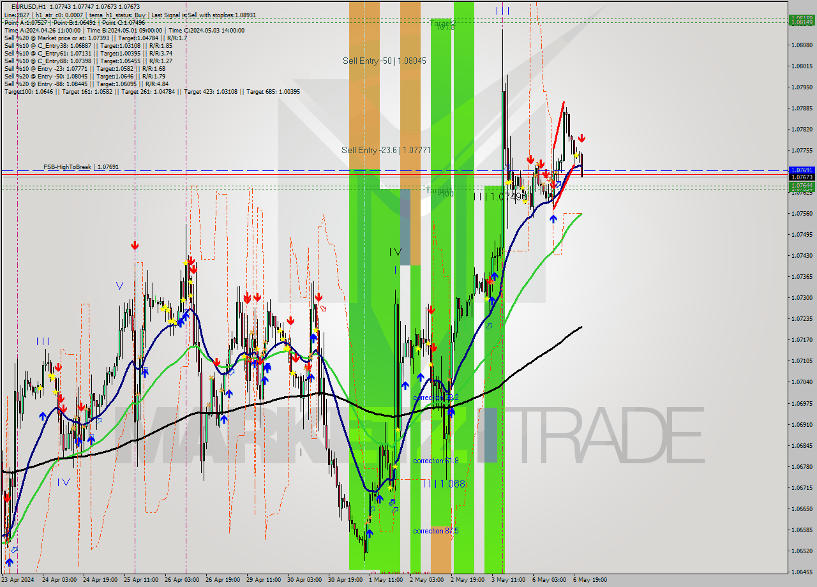The image size is (817, 587).
Task: Click the 'Target100: 1.0646' targets summary line
Action: 152,91
